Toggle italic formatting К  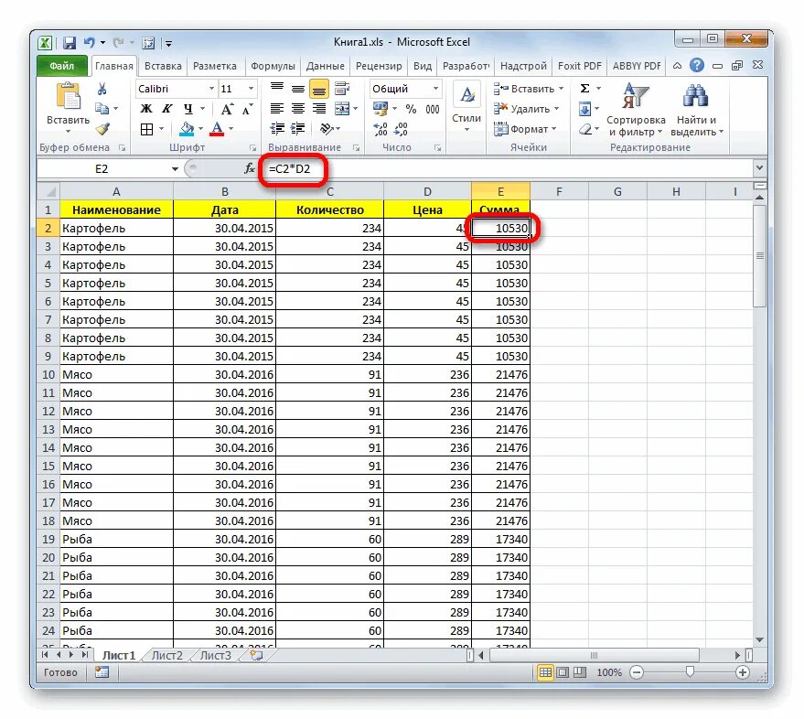coord(167,109)
